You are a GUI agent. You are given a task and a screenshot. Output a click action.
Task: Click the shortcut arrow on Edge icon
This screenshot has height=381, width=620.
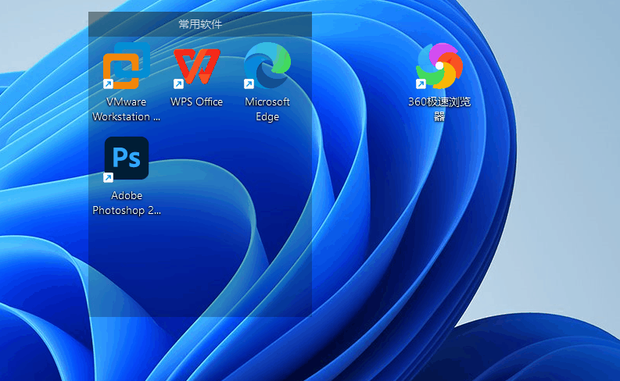pos(249,84)
